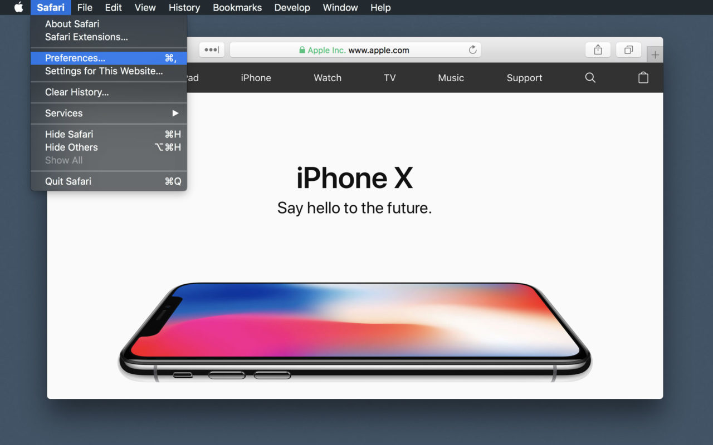Image resolution: width=713 pixels, height=445 pixels.
Task: Click the three-dots toolbar button
Action: click(212, 50)
